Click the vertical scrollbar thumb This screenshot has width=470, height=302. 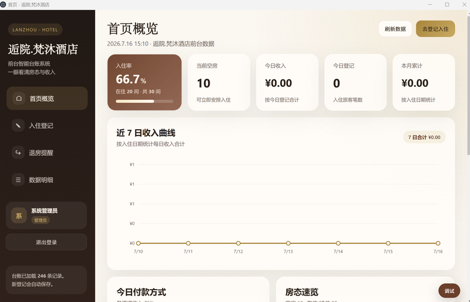pos(468,85)
